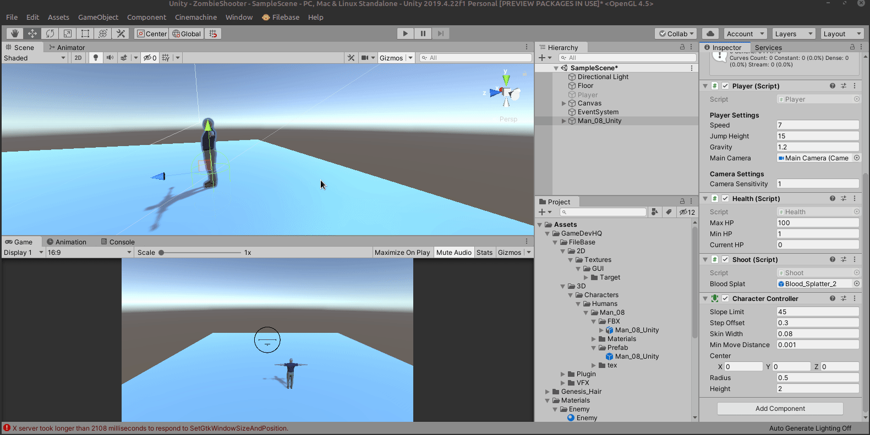Viewport: 870px width, 435px height.
Task: Open Player script help icon
Action: point(833,86)
